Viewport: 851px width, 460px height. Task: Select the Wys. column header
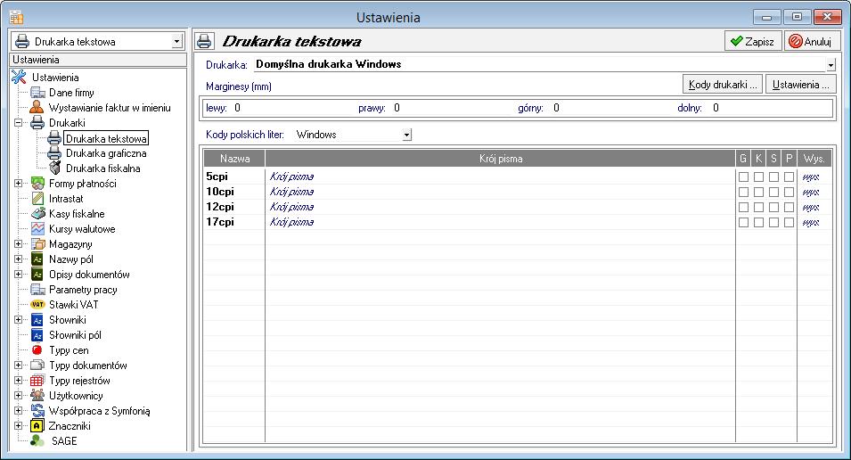pos(814,159)
